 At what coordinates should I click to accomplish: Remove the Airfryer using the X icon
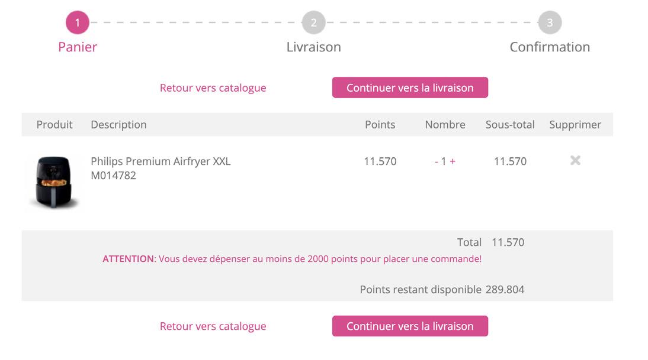[575, 160]
